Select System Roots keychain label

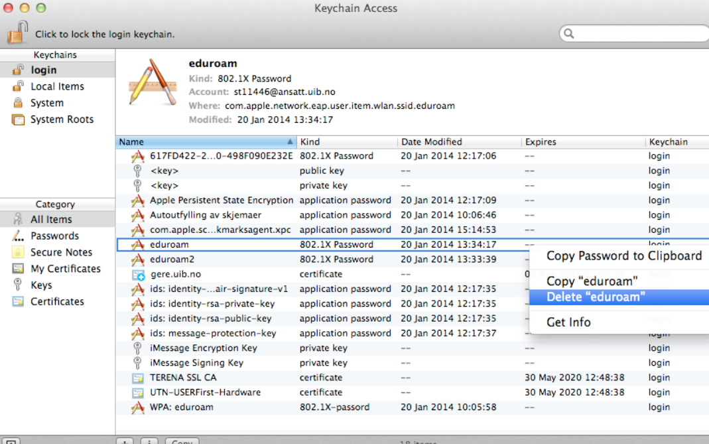pyautogui.click(x=62, y=119)
